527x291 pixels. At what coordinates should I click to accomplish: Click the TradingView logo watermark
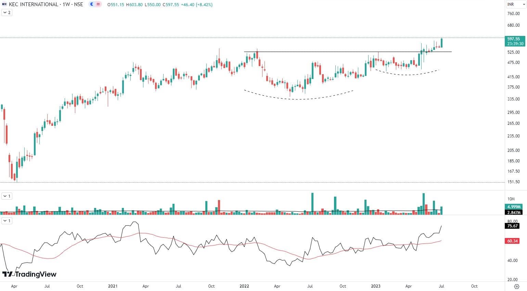pos(29,274)
